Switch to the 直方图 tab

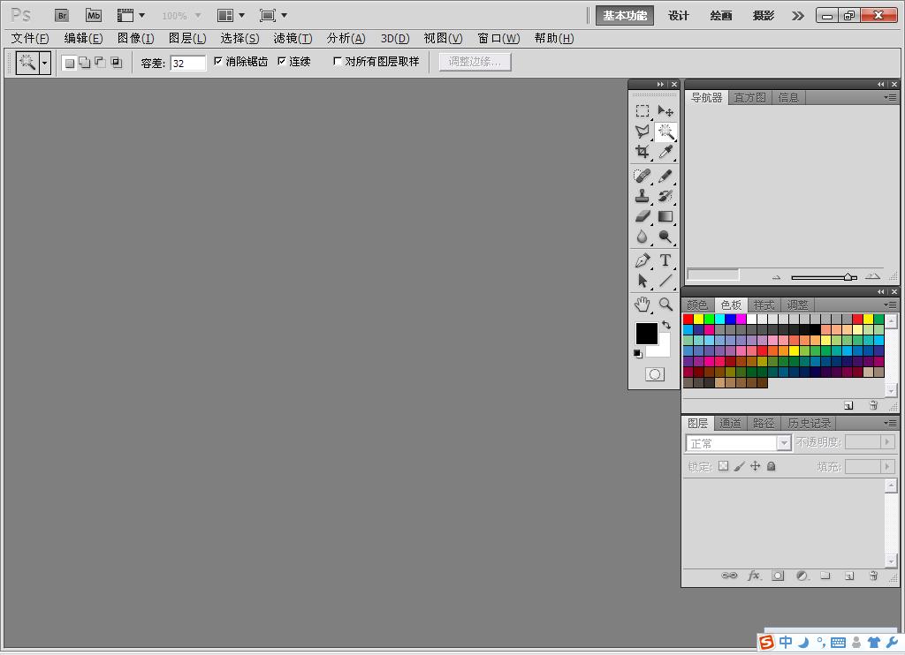click(749, 98)
